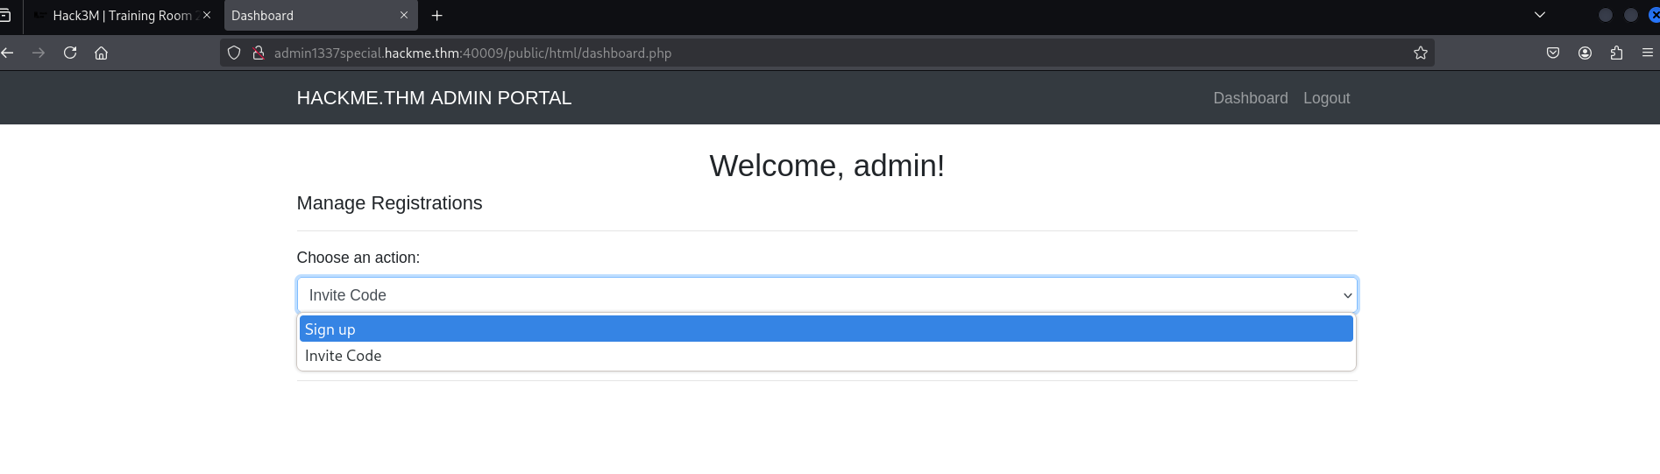Open the Dashboard navigation link
The width and height of the screenshot is (1660, 474).
coord(1250,98)
